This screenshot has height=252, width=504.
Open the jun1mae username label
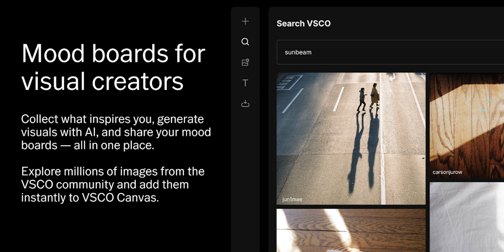[292, 199]
